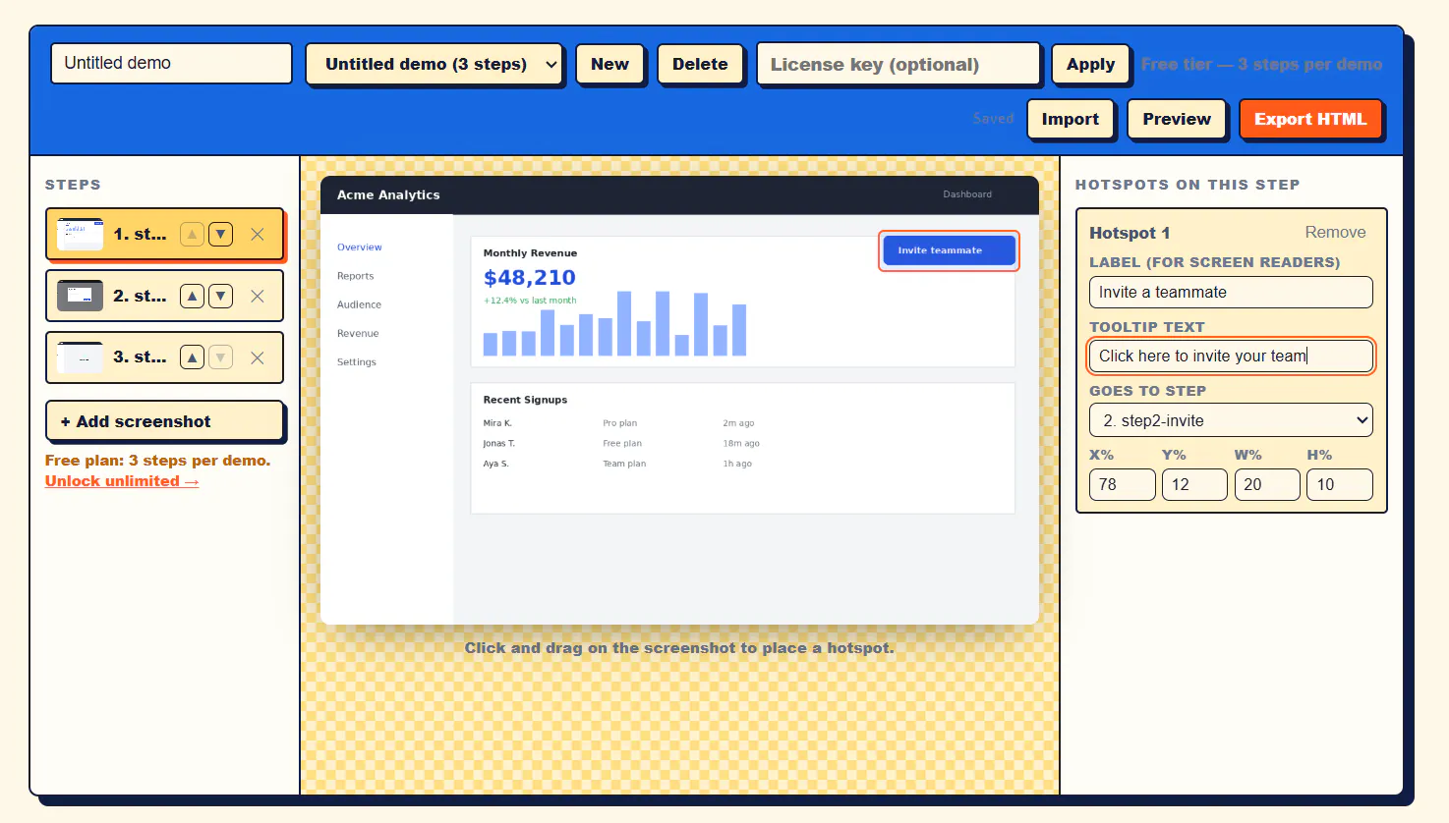The height and width of the screenshot is (823, 1449).
Task: Edit the Y% value field
Action: (x=1194, y=485)
